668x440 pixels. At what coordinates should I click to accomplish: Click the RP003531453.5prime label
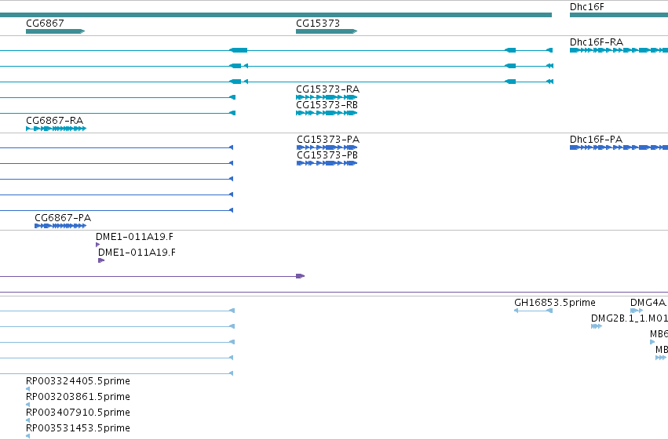point(78,428)
